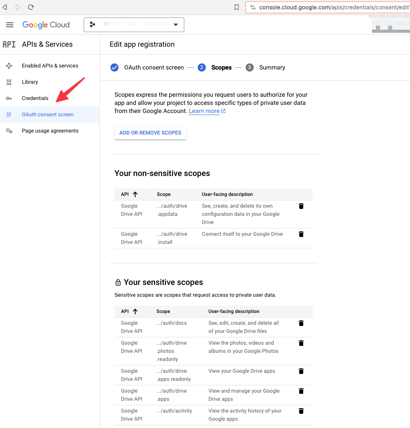Go back with the browser back arrow

coord(5,7)
